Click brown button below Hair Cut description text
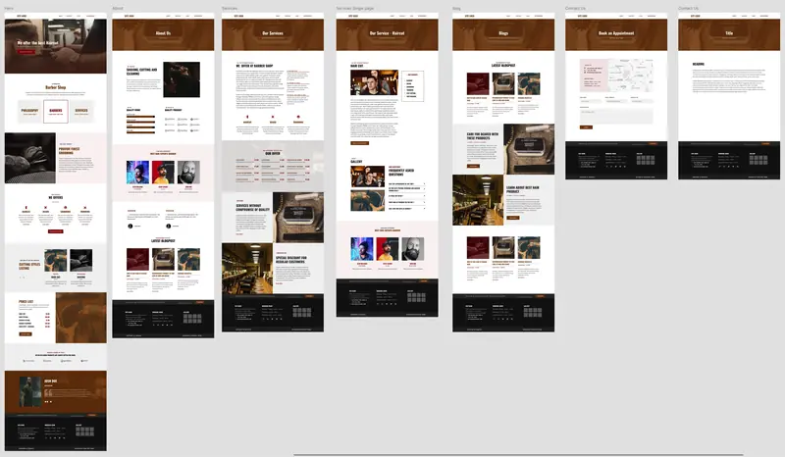This screenshot has width=785, height=457. tap(359, 143)
